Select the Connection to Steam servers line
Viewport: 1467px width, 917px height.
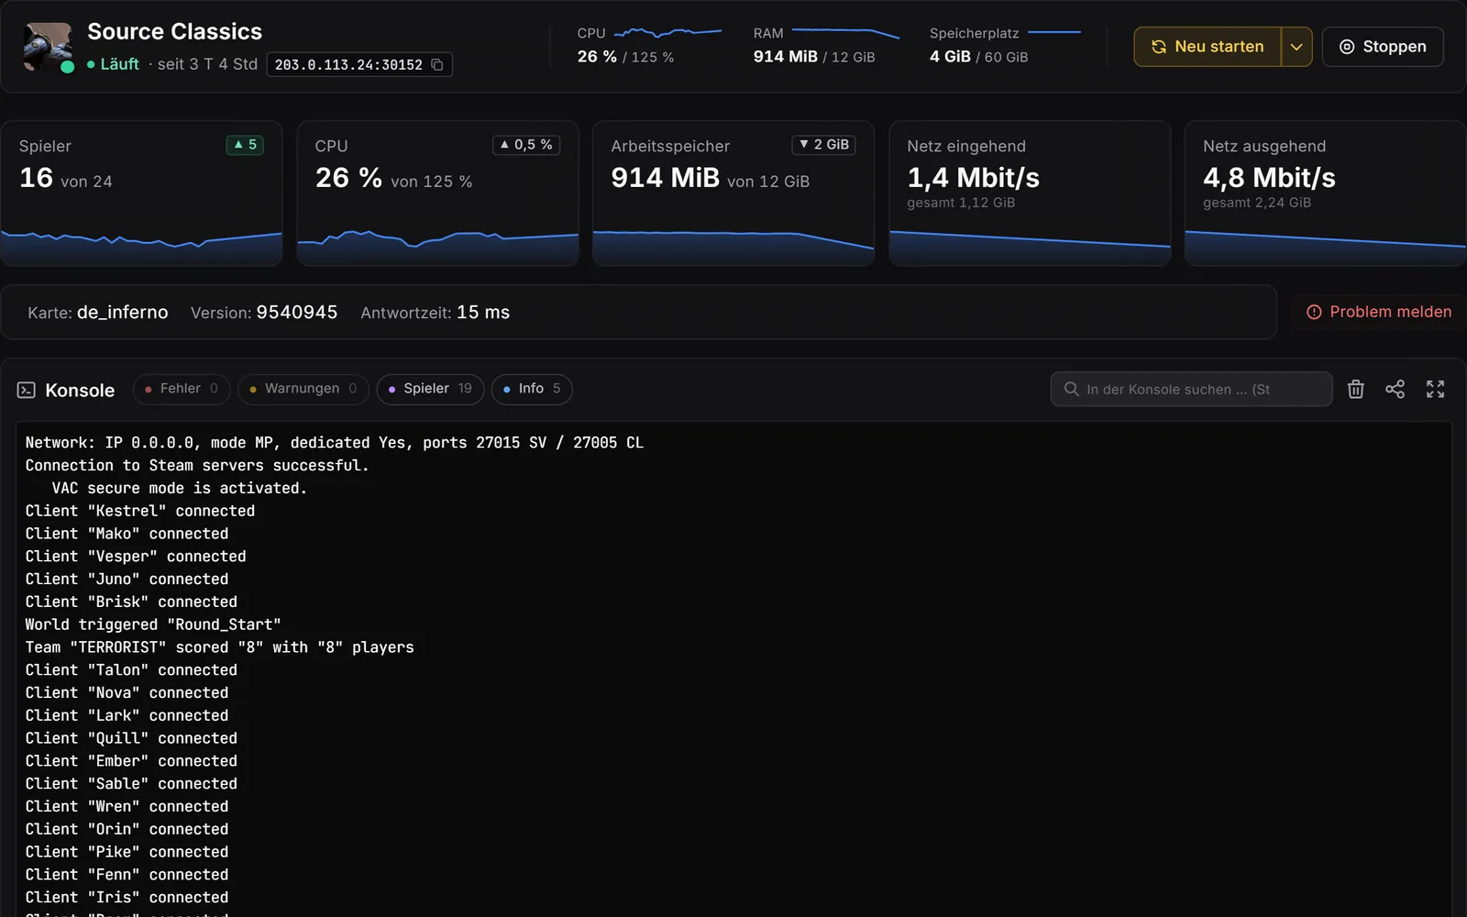click(197, 466)
